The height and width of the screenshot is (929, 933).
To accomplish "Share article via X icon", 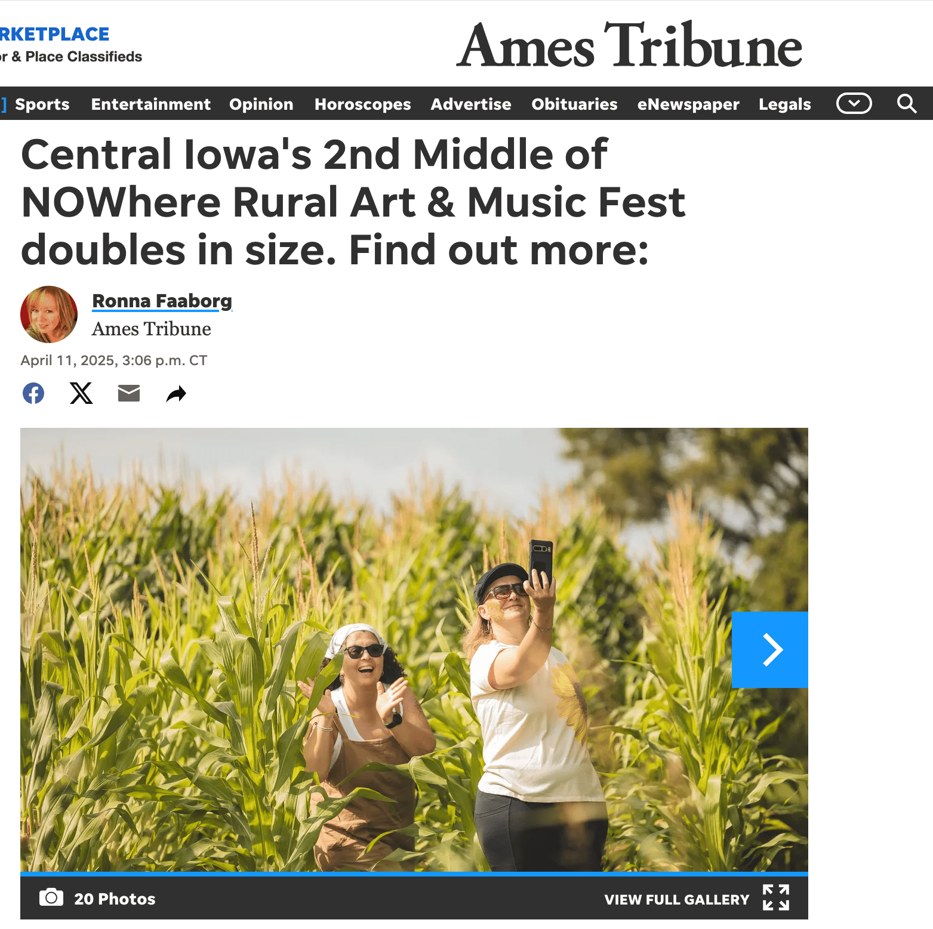I will tap(81, 393).
